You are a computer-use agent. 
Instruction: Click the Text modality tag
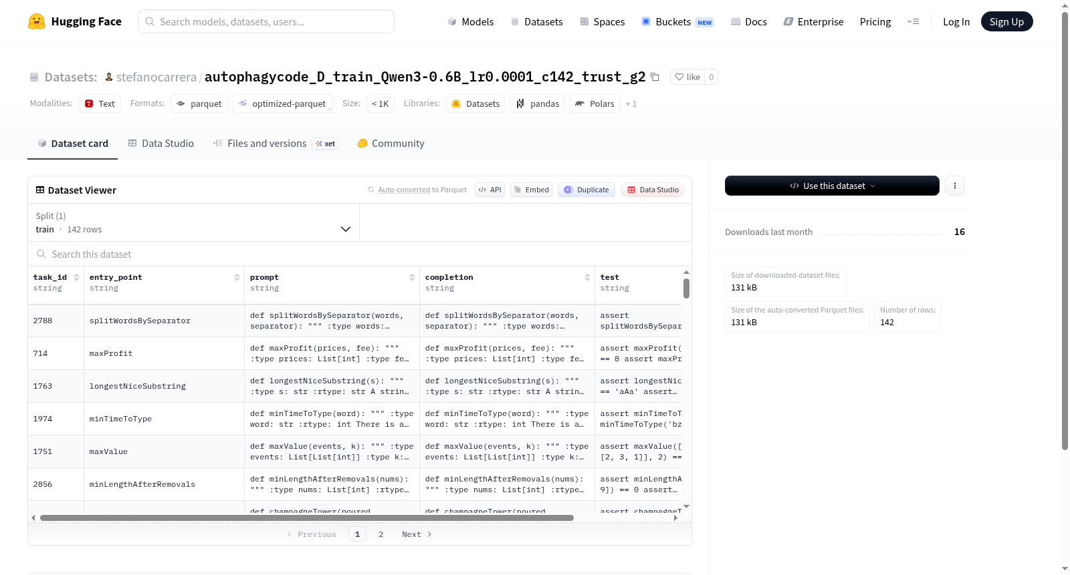100,104
